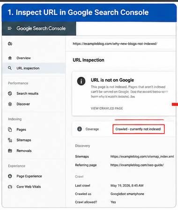Click Googlebot smartphone value
178x210 pixels.
click(x=127, y=194)
